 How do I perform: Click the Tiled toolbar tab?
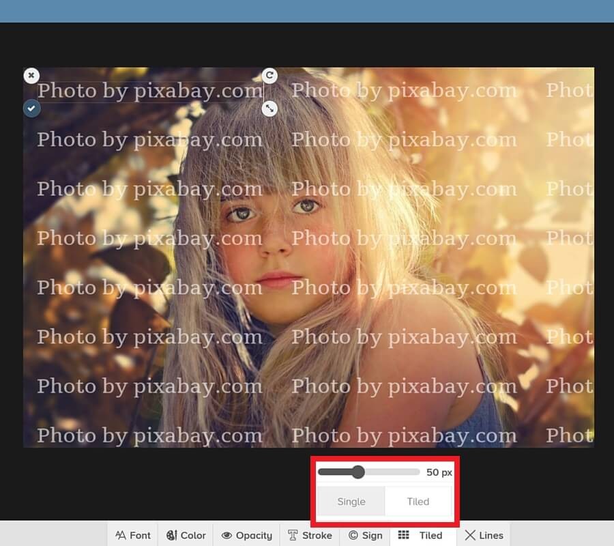click(423, 535)
